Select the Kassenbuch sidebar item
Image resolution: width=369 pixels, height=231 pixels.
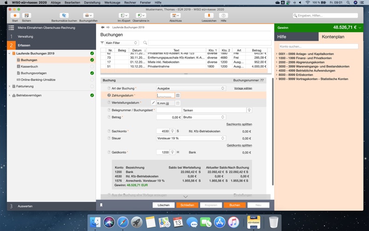click(30, 67)
